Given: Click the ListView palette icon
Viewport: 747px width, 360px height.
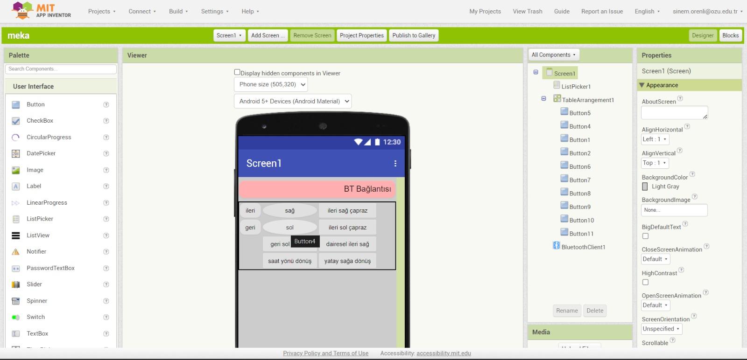Looking at the screenshot, I should tap(16, 235).
